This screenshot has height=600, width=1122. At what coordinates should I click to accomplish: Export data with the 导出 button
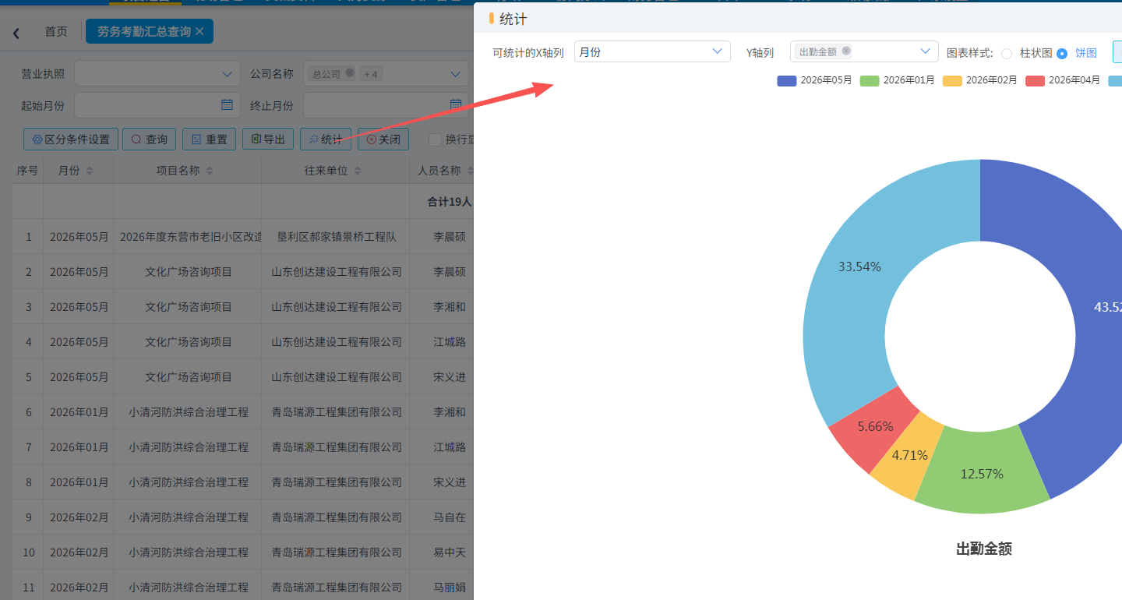point(268,139)
